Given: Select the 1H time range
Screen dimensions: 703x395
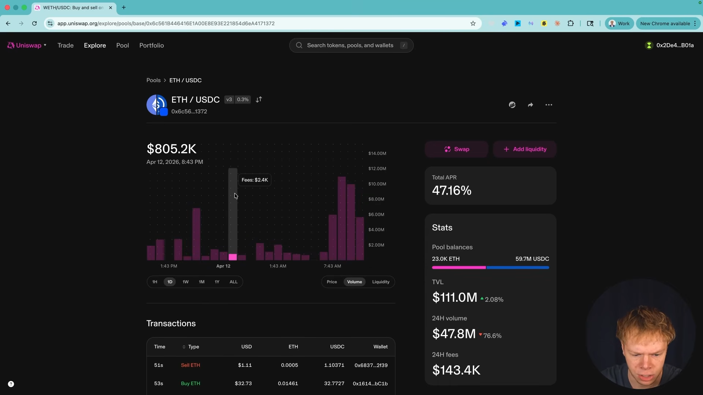Looking at the screenshot, I should [155, 282].
